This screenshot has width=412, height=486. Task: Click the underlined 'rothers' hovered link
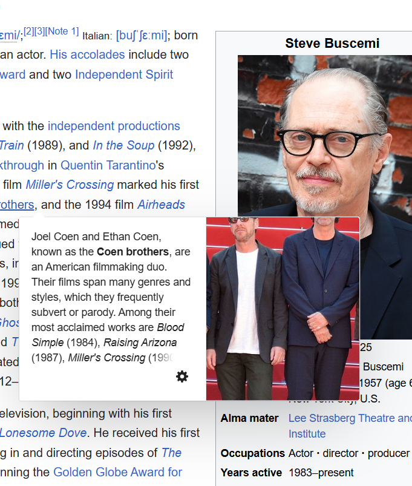coord(17,205)
